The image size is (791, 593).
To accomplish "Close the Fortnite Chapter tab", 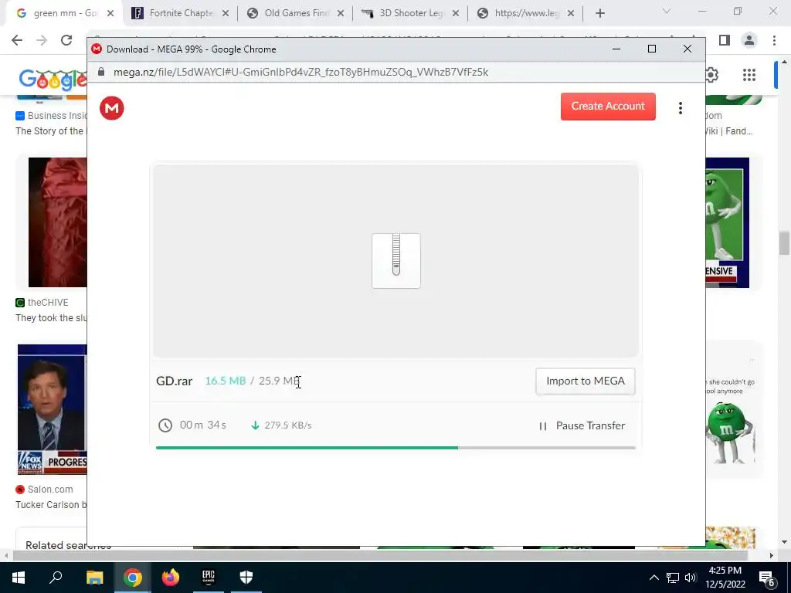I will click(x=226, y=14).
